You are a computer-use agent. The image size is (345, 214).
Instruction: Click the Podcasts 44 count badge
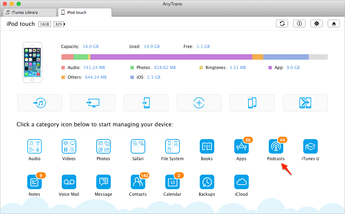coord(283,140)
